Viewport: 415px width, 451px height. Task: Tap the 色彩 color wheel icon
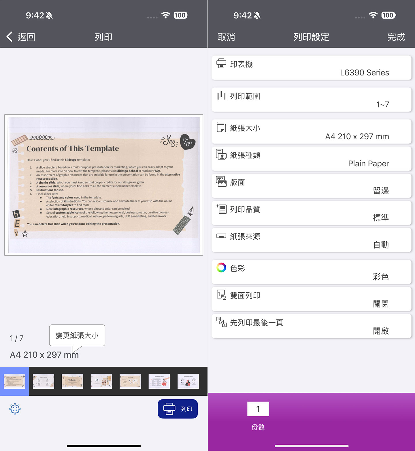221,268
